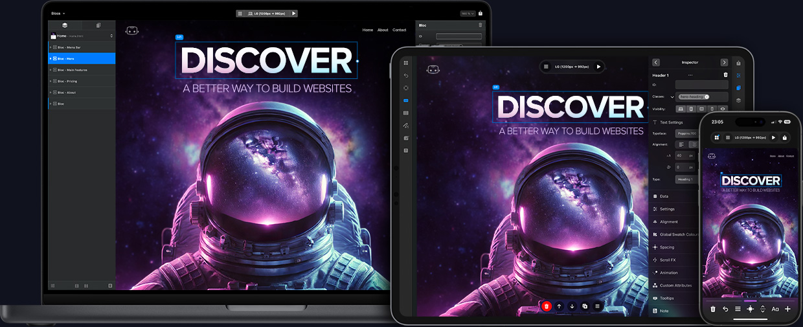
Task: Open the Blocs app menu on laptop
Action: pyautogui.click(x=58, y=13)
